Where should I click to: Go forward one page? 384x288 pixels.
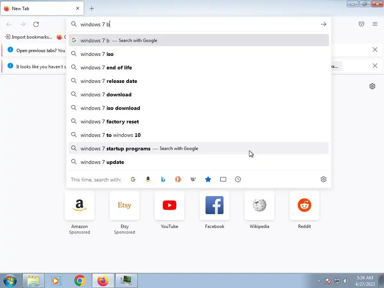22,24
